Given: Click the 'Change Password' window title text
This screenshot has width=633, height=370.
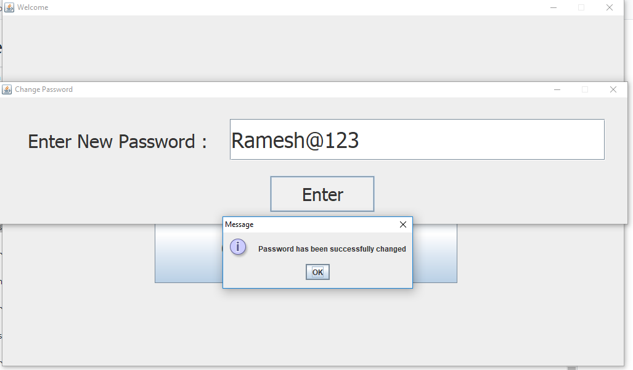Looking at the screenshot, I should pyautogui.click(x=44, y=89).
